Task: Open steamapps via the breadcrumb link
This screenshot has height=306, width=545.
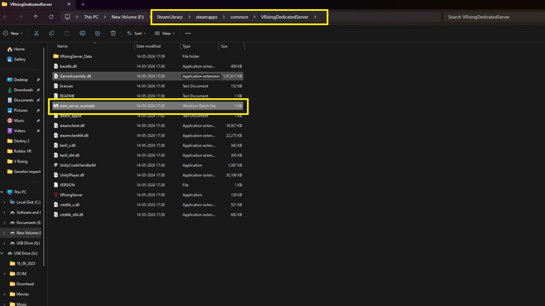Action: pos(206,17)
